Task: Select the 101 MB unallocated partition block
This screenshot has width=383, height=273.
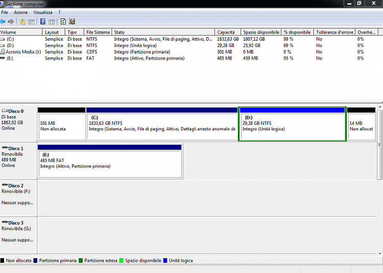Action: click(x=62, y=124)
